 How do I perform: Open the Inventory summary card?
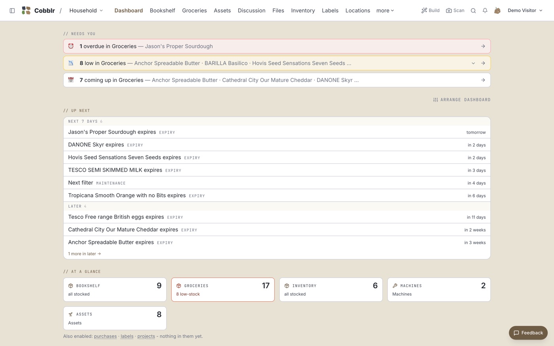pos(331,290)
